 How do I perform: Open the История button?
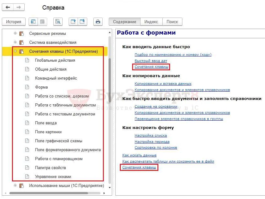14,22
